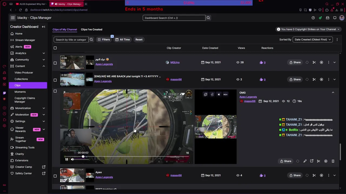Click the Filters button
The image size is (346, 194).
[x=104, y=40]
